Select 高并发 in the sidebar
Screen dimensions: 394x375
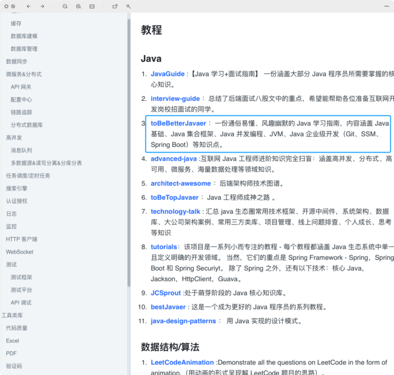coord(14,137)
